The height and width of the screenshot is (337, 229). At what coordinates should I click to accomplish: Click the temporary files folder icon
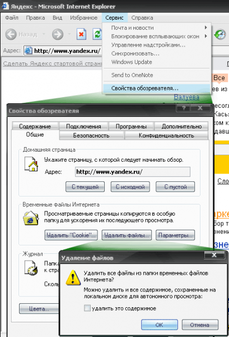(31, 218)
